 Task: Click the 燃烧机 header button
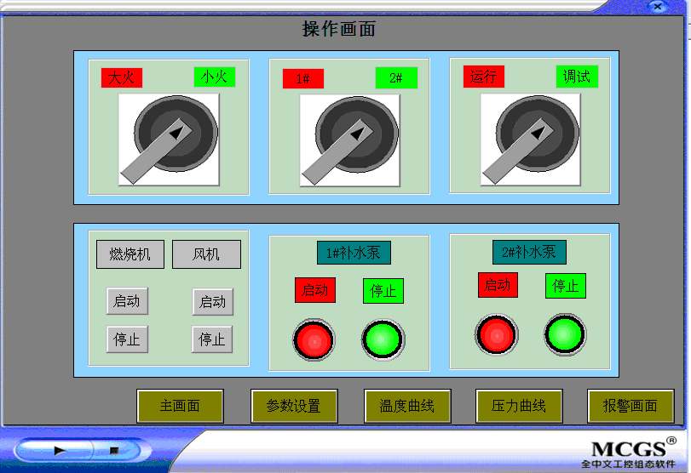(x=130, y=254)
